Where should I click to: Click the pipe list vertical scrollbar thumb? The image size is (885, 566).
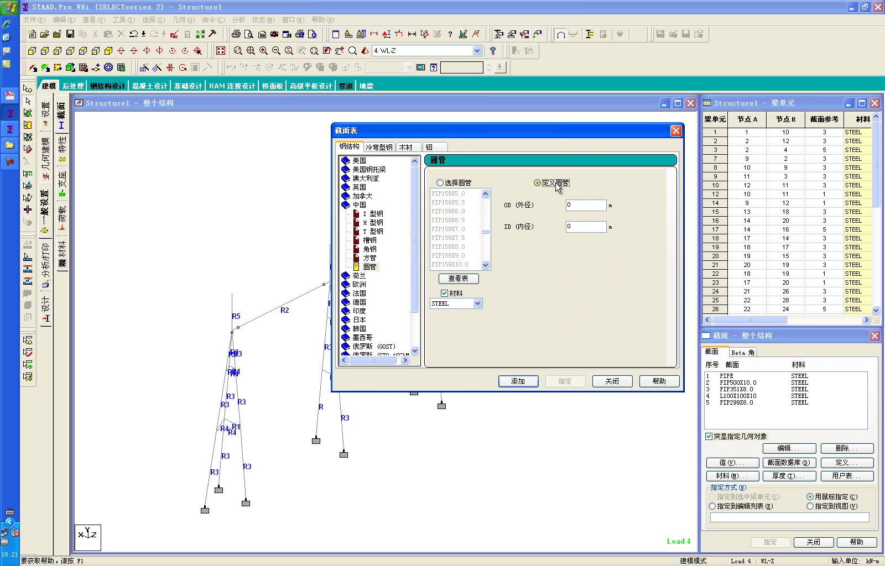coord(486,232)
